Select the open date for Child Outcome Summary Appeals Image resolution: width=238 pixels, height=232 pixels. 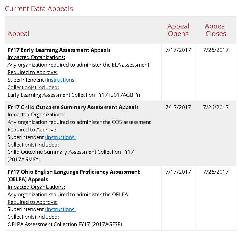[178, 107]
